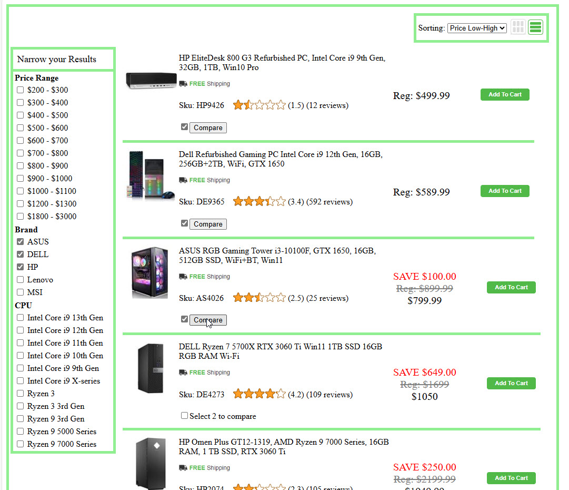This screenshot has width=569, height=490.
Task: Enable the Ryzen 9 7000 Series CPU filter
Action: 21,444
